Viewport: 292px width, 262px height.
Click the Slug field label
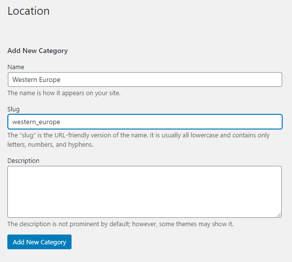click(13, 109)
